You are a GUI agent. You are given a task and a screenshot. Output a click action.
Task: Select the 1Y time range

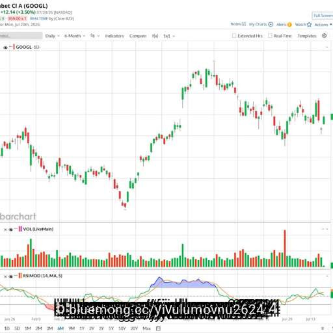pyautogui.click(x=82, y=328)
